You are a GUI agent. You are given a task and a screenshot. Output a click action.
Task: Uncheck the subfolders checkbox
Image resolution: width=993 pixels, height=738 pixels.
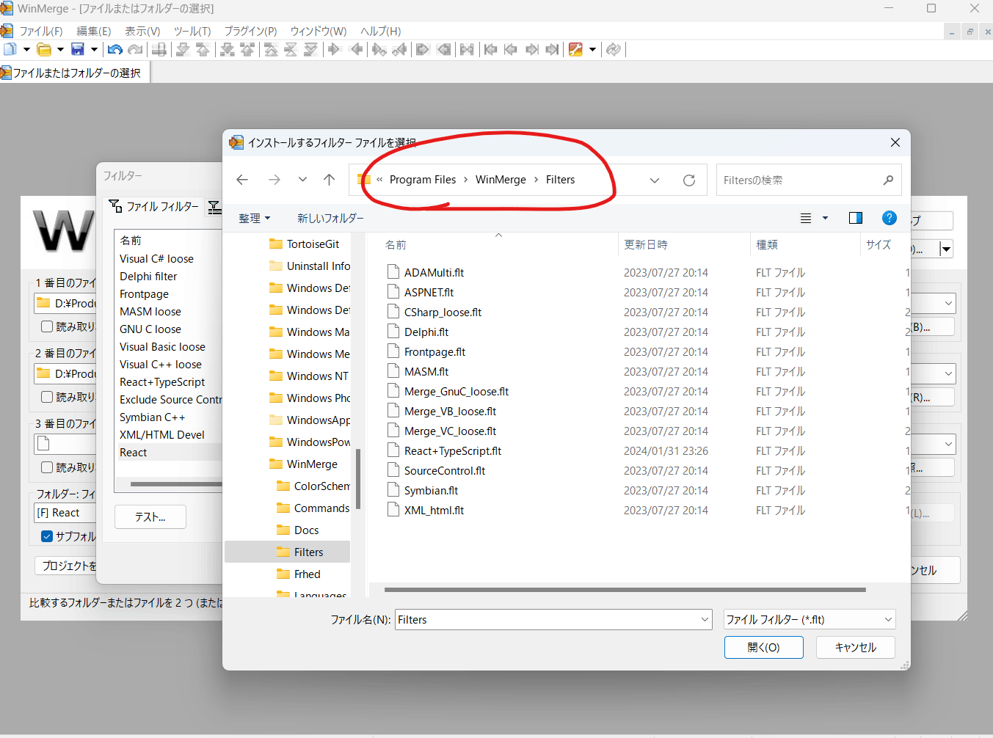point(47,536)
